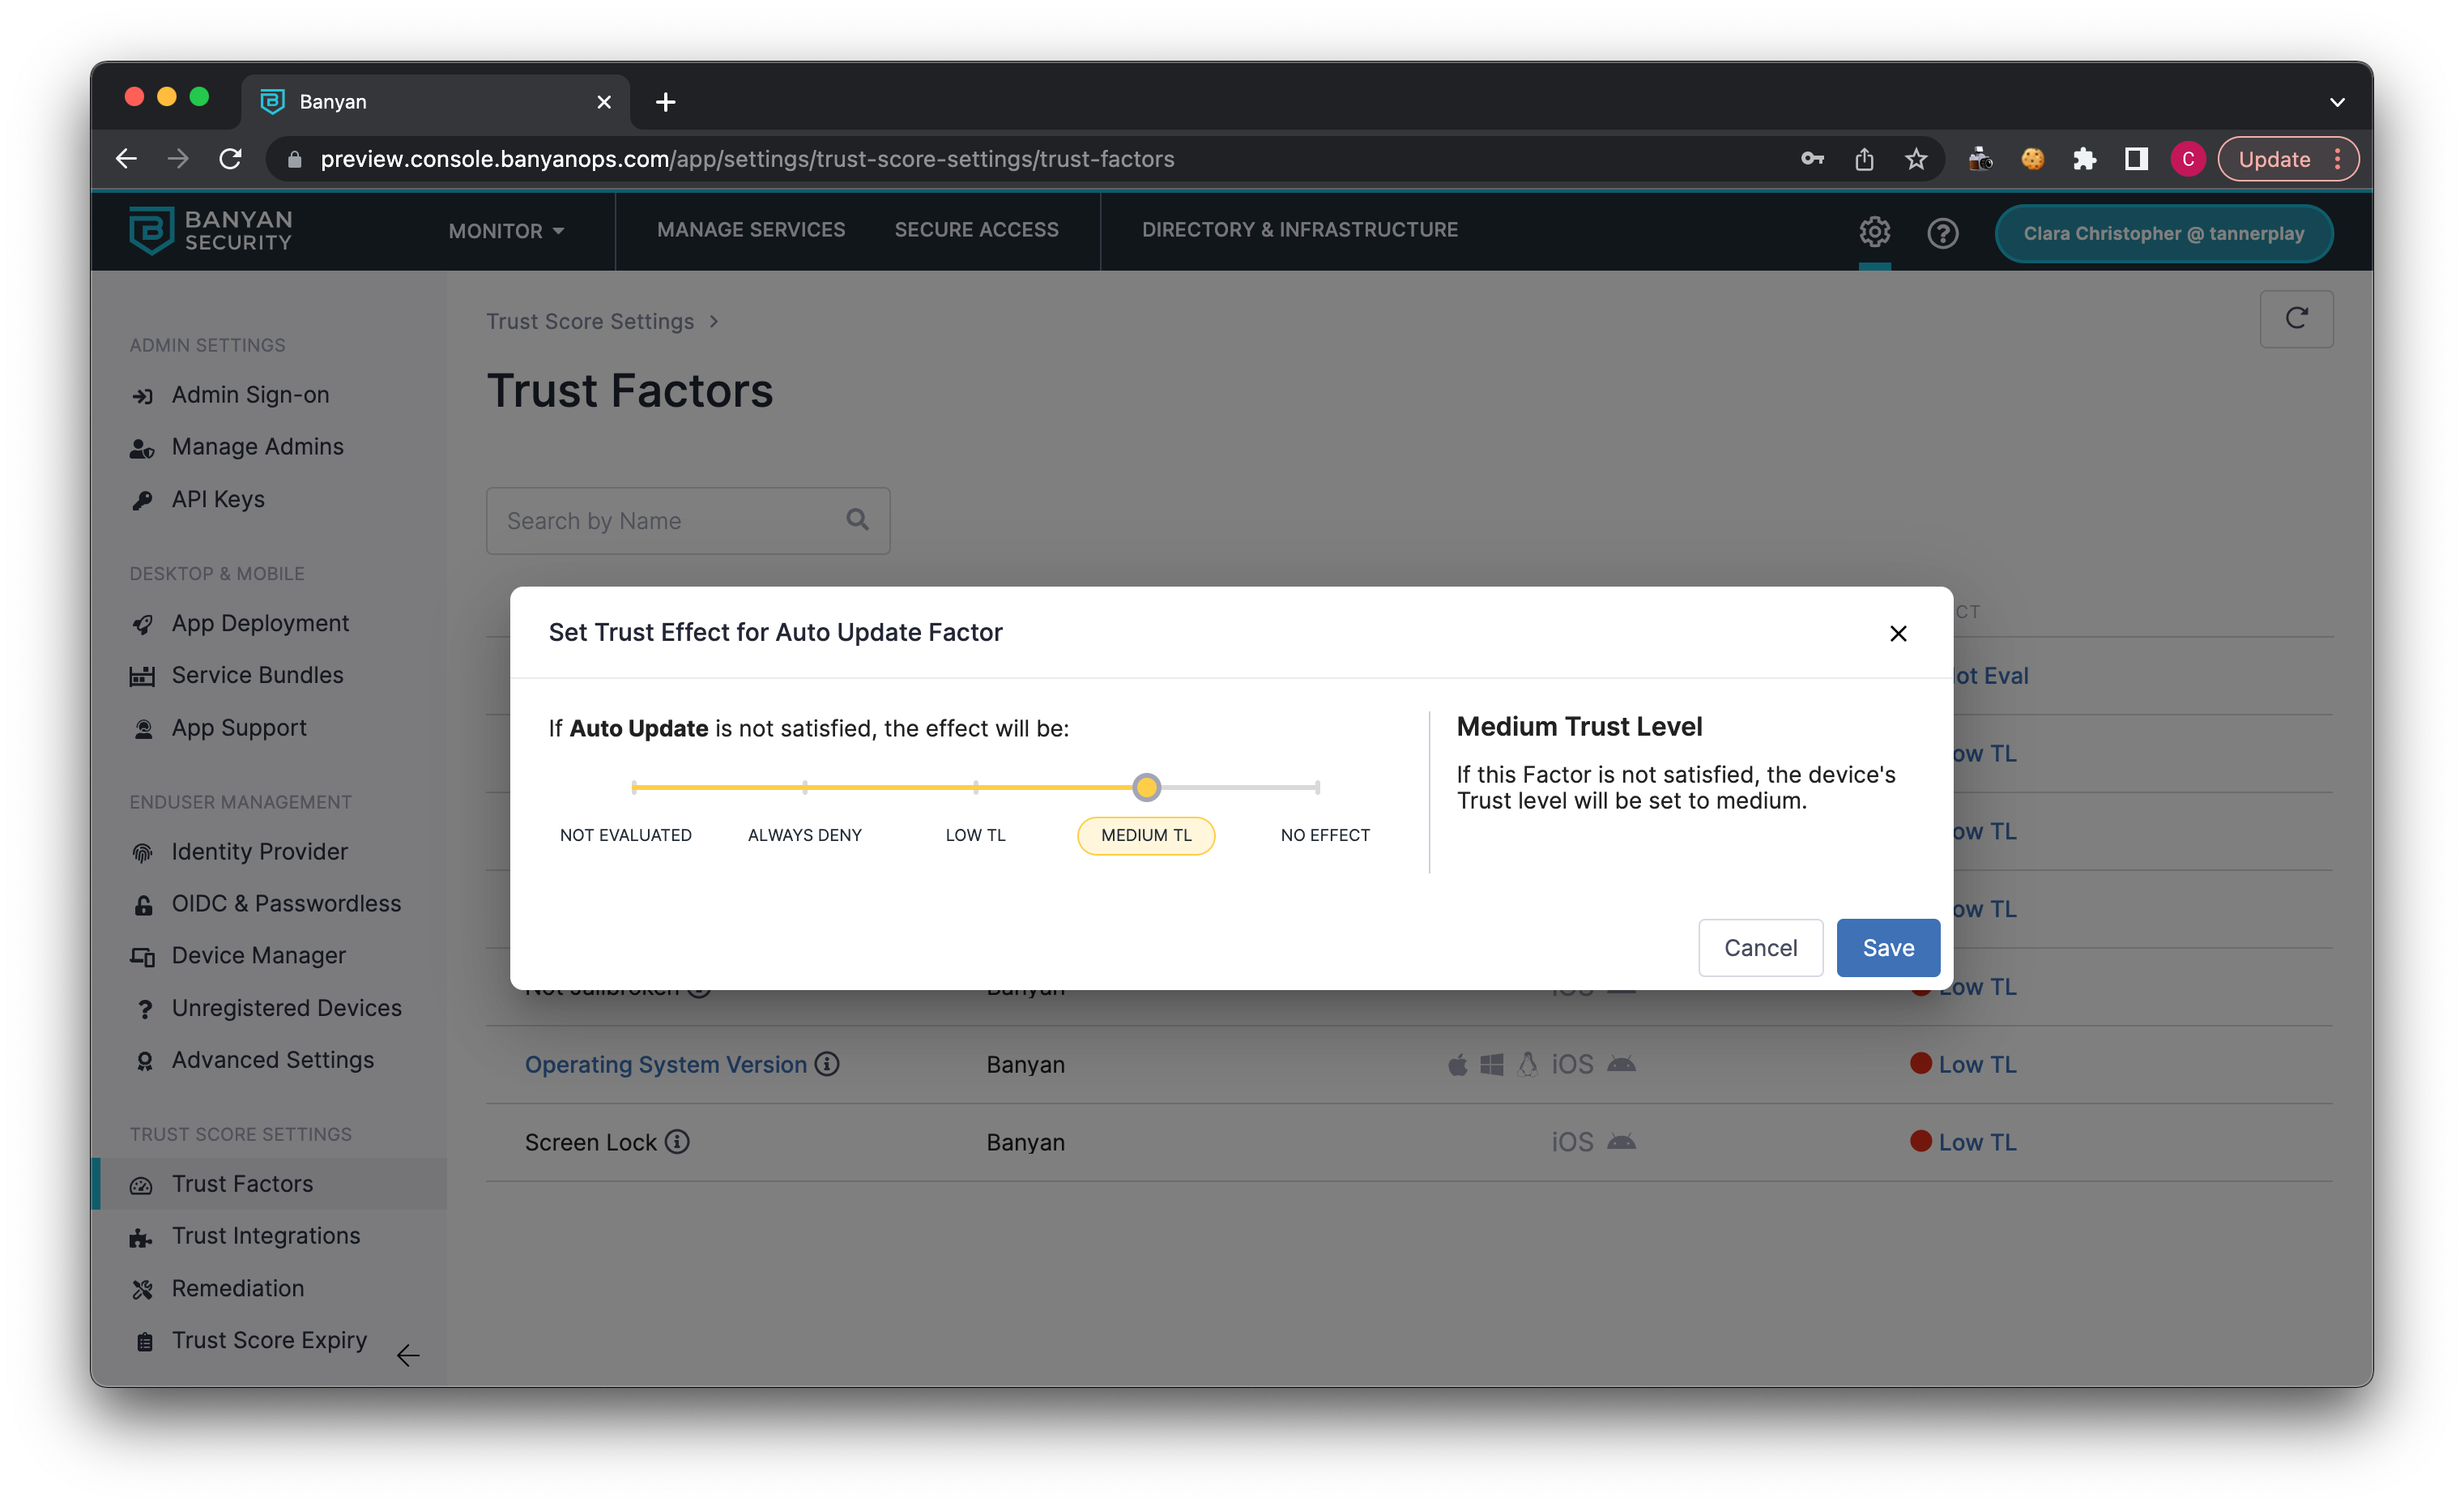Open the MANAGE SERVICES menu

coord(750,230)
